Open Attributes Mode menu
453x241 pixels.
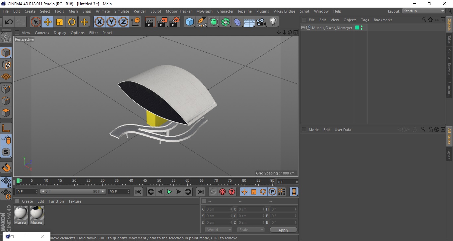[x=313, y=130]
